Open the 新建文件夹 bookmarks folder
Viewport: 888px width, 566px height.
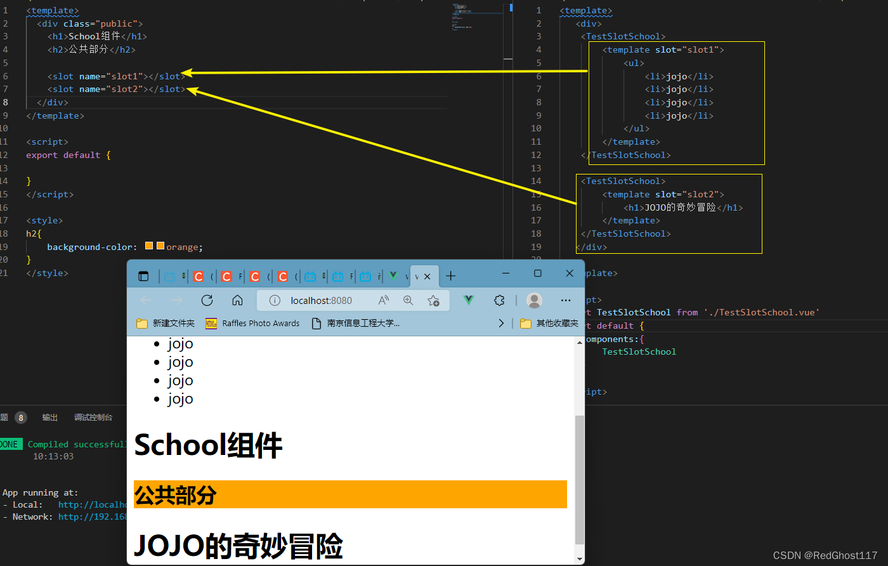pyautogui.click(x=166, y=324)
